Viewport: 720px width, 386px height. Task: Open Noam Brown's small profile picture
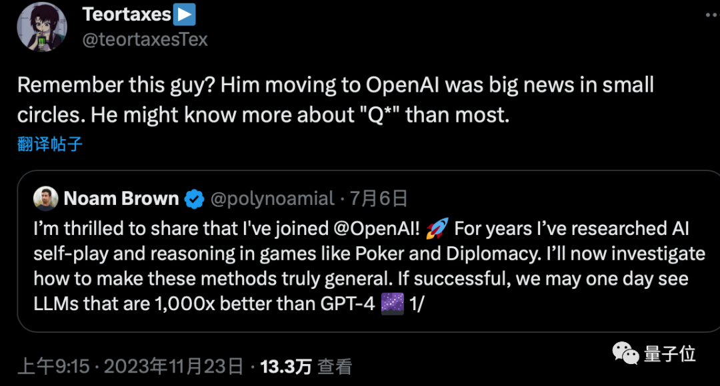click(x=45, y=198)
